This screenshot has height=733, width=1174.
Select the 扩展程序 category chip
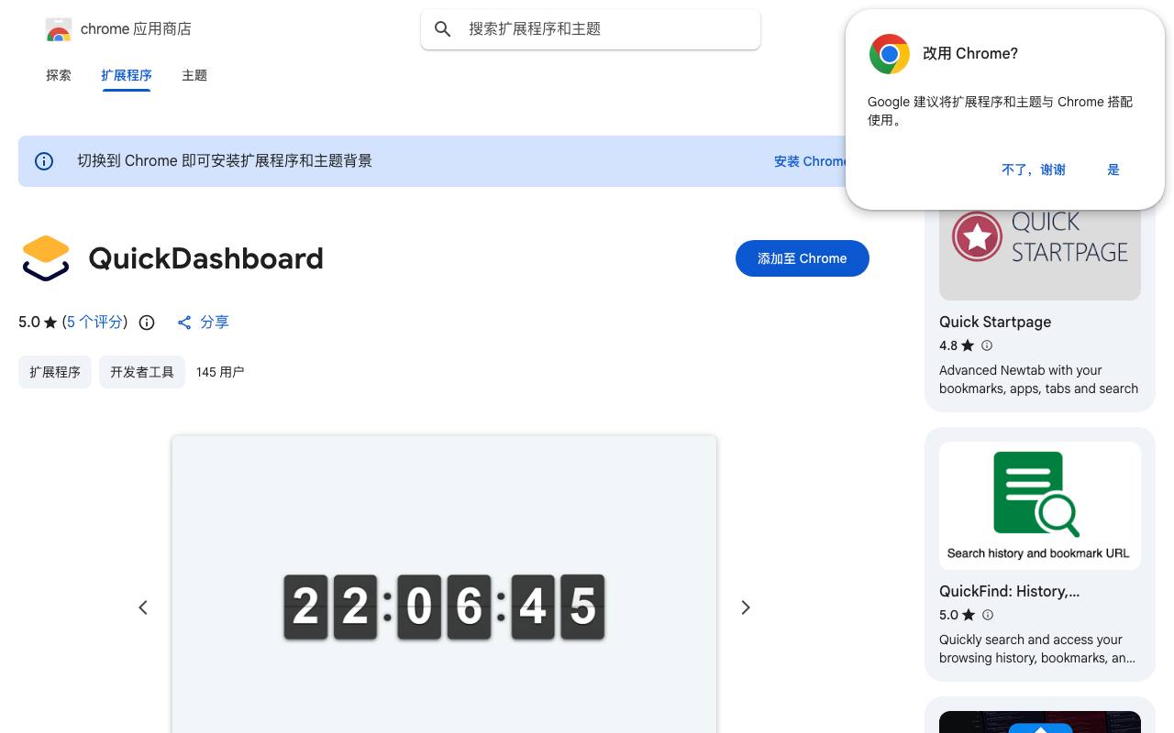click(55, 372)
